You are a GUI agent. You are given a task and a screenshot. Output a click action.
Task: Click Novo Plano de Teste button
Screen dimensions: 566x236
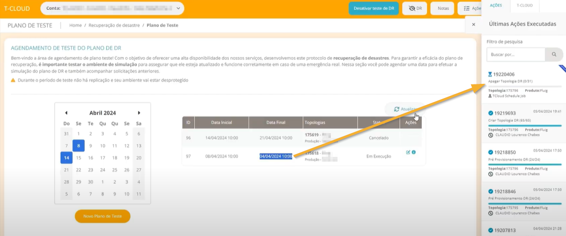pyautogui.click(x=102, y=216)
